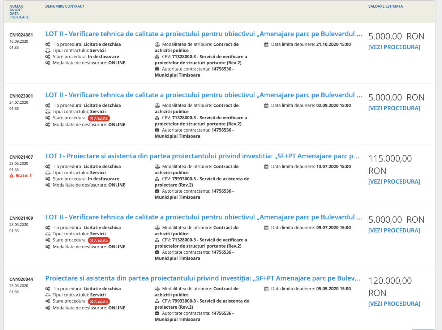
Task: Open the LOT II title link of CN1023001
Action: click(x=203, y=95)
